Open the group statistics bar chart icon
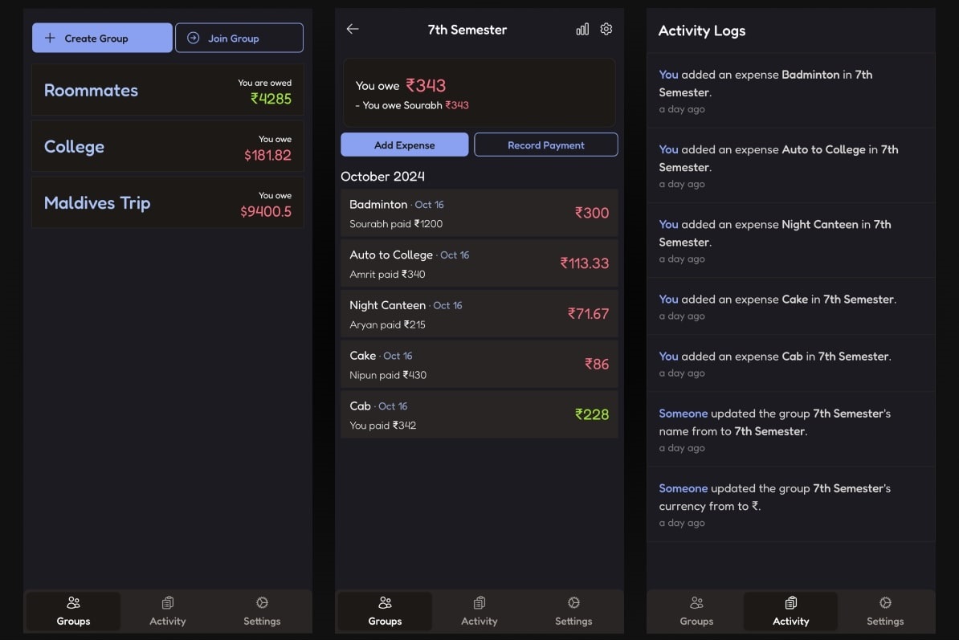 [582, 29]
